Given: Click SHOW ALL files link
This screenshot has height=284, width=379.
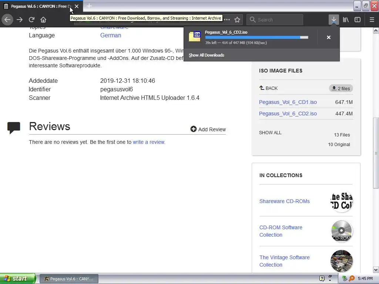Looking at the screenshot, I should [x=270, y=133].
